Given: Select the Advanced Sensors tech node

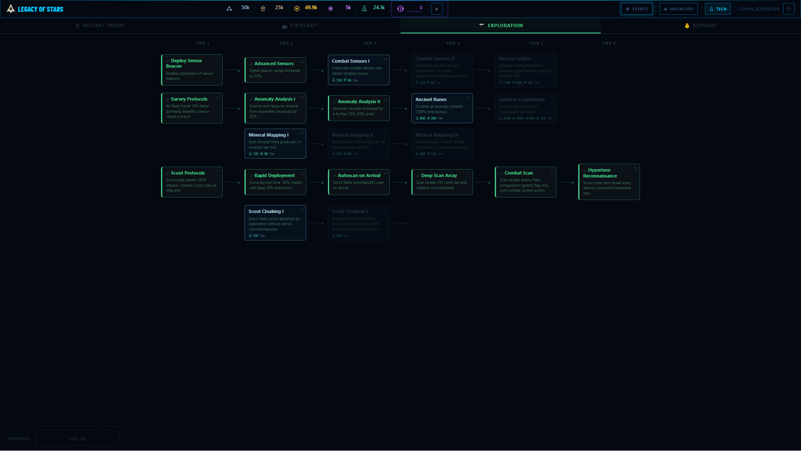Looking at the screenshot, I should coord(275,70).
